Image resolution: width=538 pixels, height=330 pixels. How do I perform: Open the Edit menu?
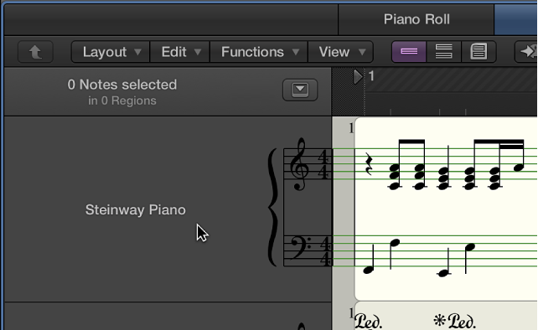180,52
